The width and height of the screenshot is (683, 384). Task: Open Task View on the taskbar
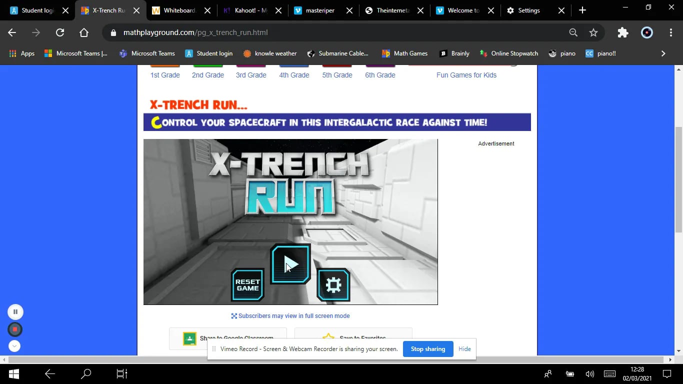point(122,373)
